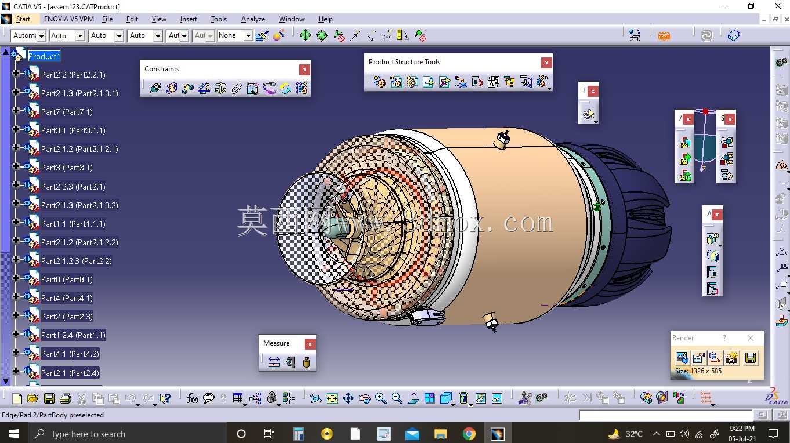Click the Contact Constraint cube icon

click(171, 88)
